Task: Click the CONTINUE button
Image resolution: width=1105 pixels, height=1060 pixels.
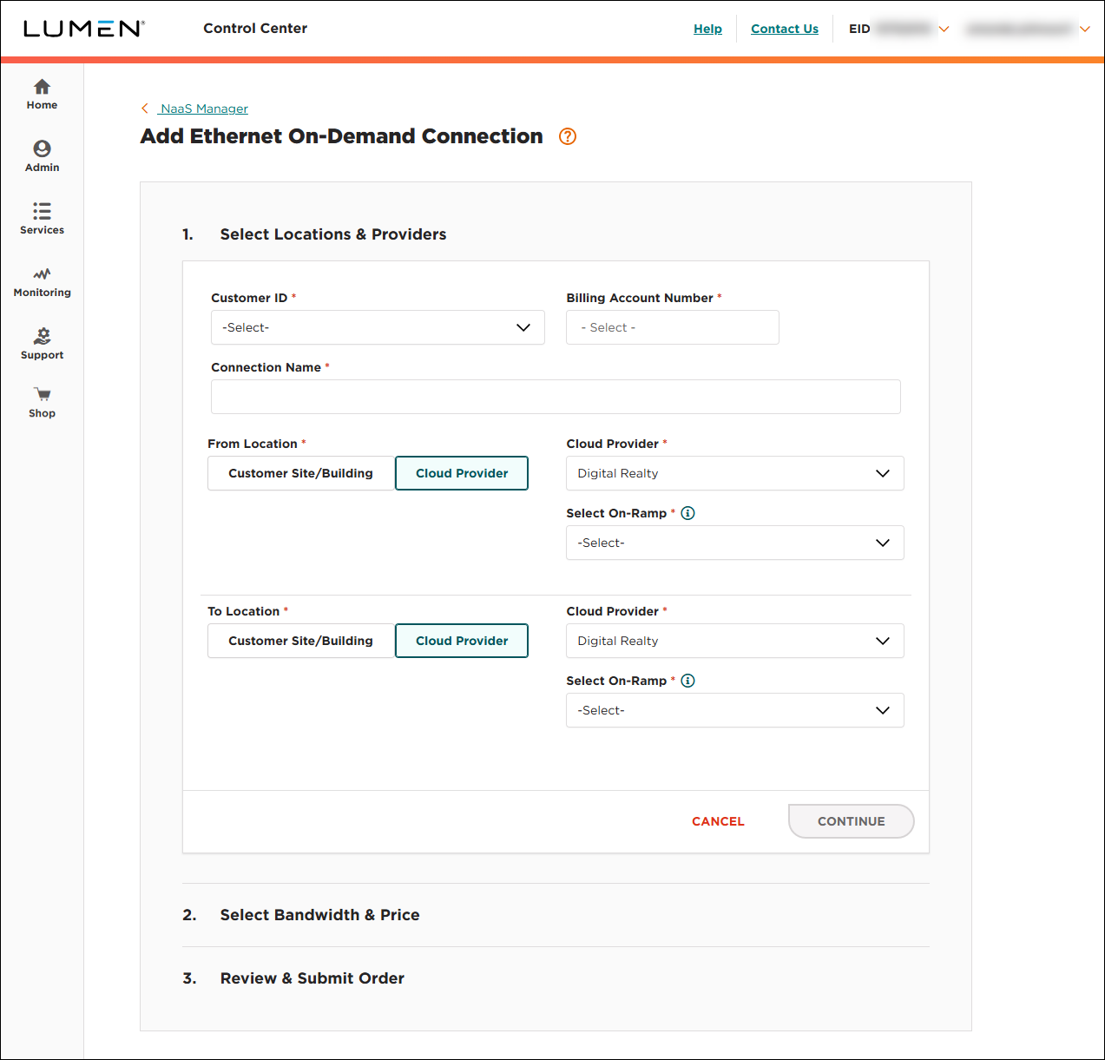Action: (x=851, y=821)
